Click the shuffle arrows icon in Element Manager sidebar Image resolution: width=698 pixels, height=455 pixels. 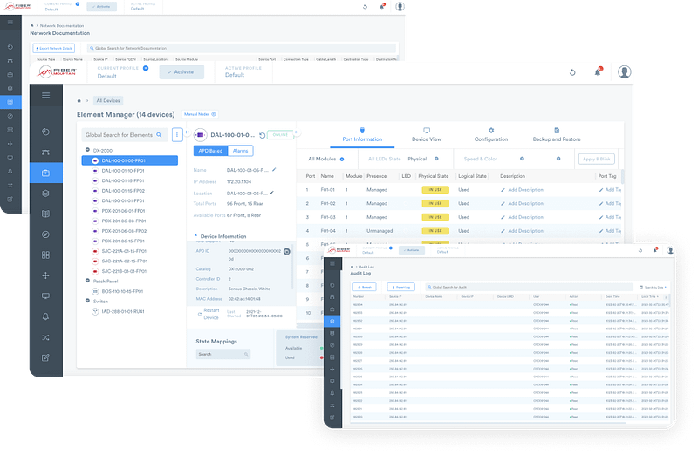[x=46, y=337]
